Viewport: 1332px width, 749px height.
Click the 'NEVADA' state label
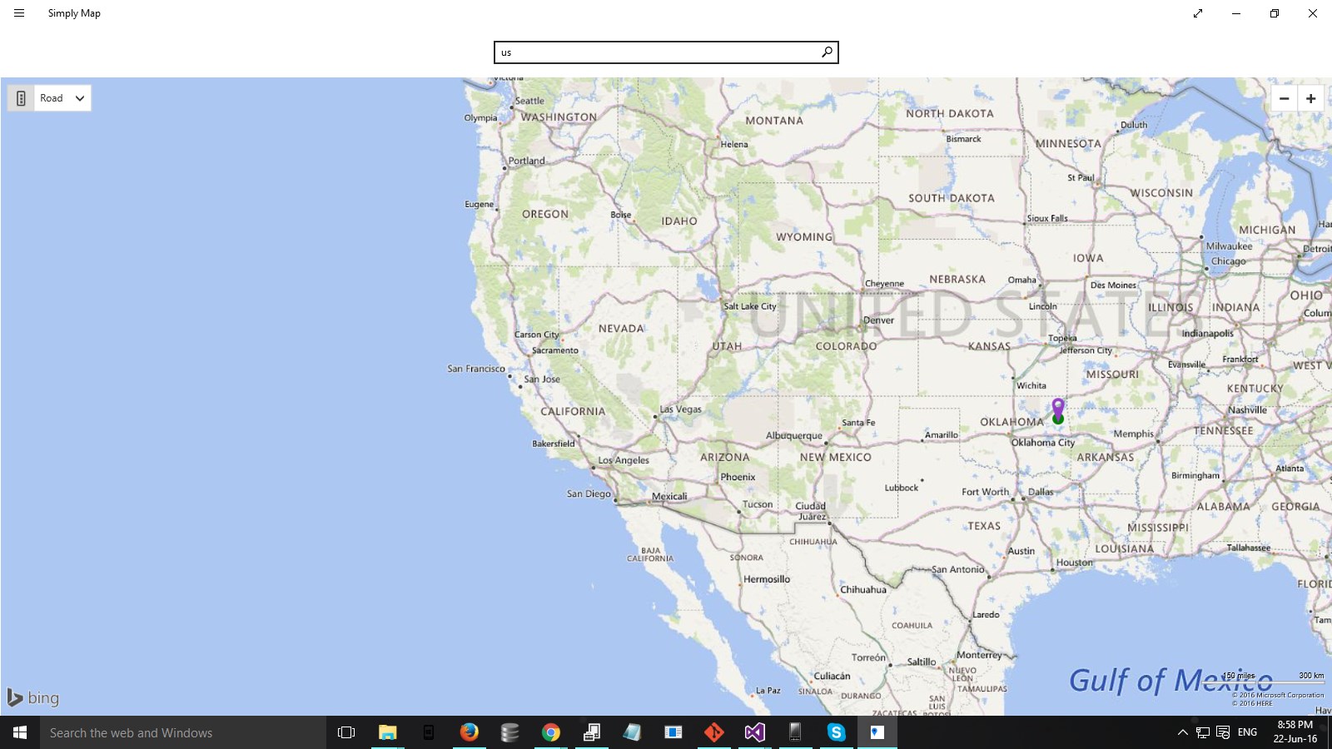click(621, 329)
